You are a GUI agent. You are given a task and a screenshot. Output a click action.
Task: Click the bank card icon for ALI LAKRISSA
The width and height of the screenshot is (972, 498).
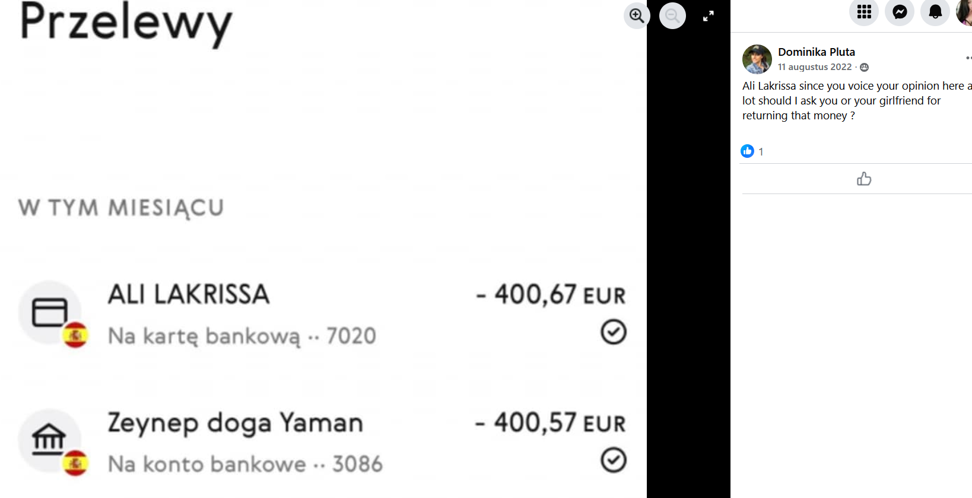[x=50, y=312]
